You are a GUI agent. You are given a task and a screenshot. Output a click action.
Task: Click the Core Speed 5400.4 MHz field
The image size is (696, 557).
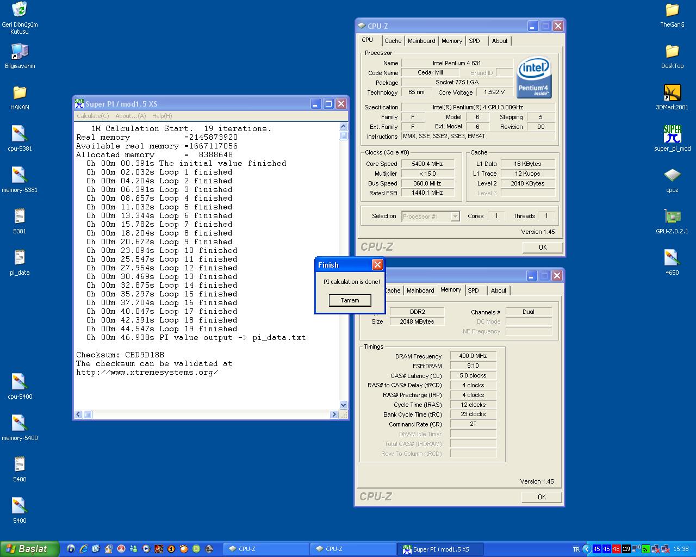click(427, 164)
